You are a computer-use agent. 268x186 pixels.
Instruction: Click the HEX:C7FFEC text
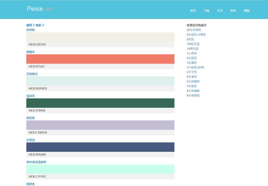[x=38, y=177]
